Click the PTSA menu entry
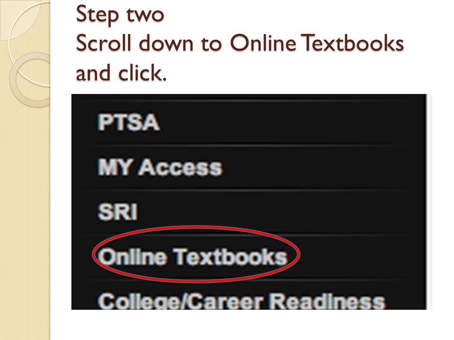This screenshot has height=340, width=454. point(129,122)
